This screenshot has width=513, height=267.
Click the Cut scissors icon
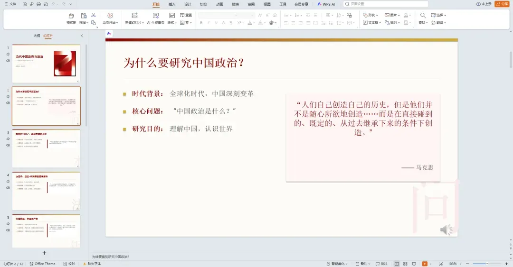(94, 15)
